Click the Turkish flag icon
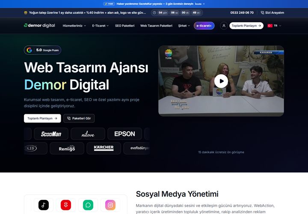Image resolution: width=308 pixels, height=214 pixels. [270, 26]
